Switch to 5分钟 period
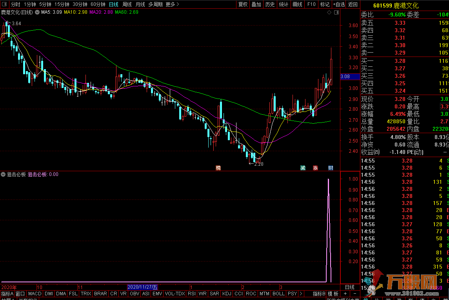Image resolution: width=449 pixels, height=300 pixels. click(x=45, y=4)
